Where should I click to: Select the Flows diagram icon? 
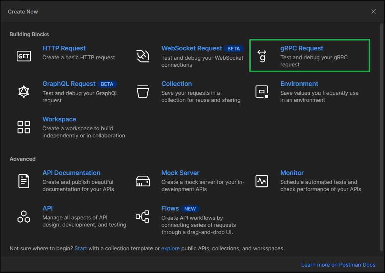(x=143, y=217)
